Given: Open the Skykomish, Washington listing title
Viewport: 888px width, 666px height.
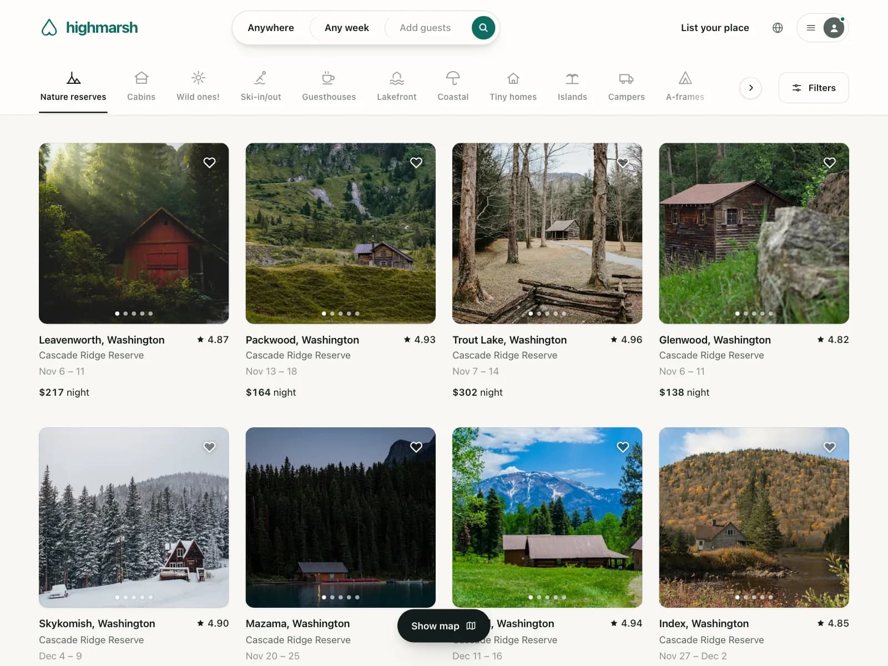Looking at the screenshot, I should click(97, 624).
